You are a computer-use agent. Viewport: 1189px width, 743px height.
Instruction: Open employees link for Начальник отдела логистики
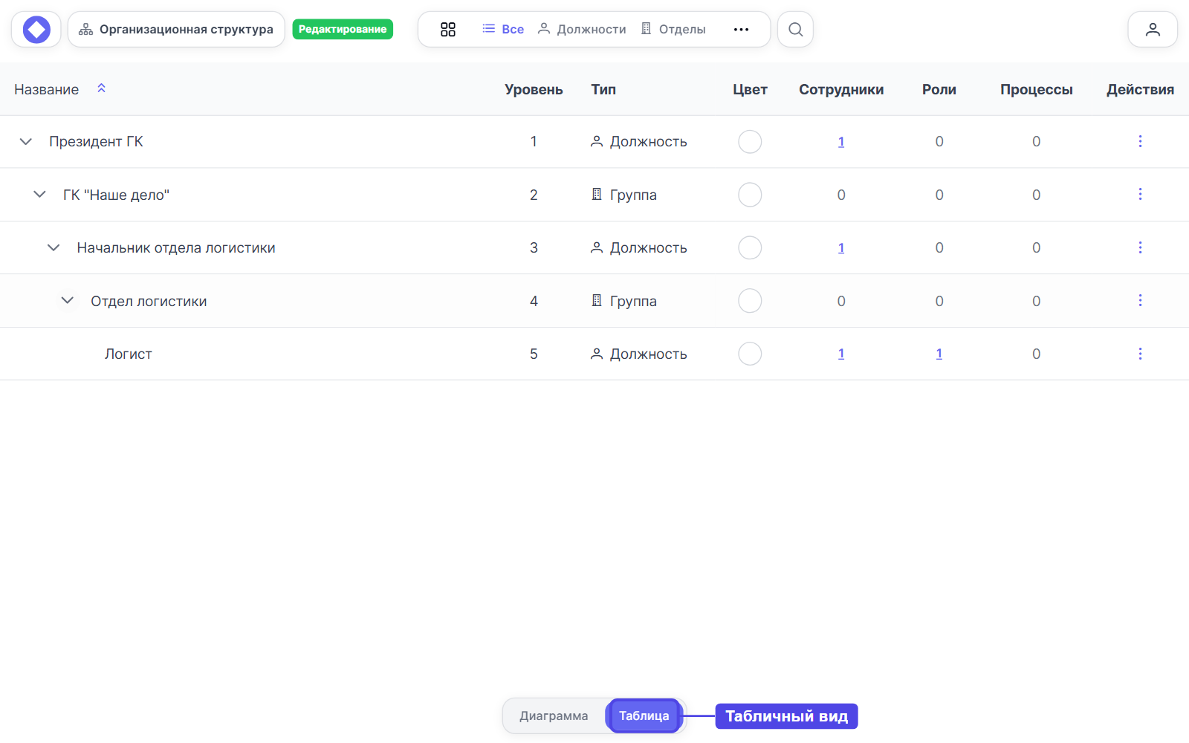841,247
